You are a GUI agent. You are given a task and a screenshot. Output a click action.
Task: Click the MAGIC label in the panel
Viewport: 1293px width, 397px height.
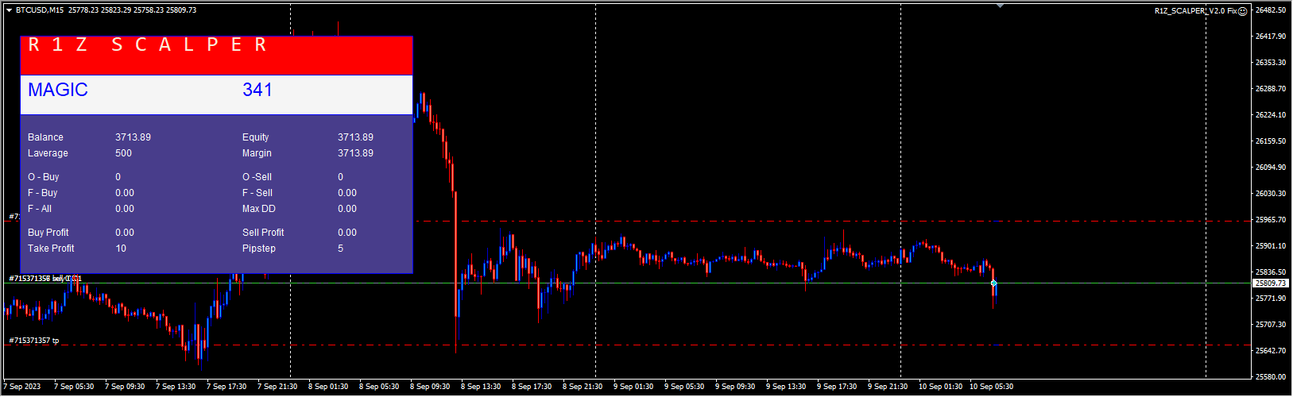58,90
